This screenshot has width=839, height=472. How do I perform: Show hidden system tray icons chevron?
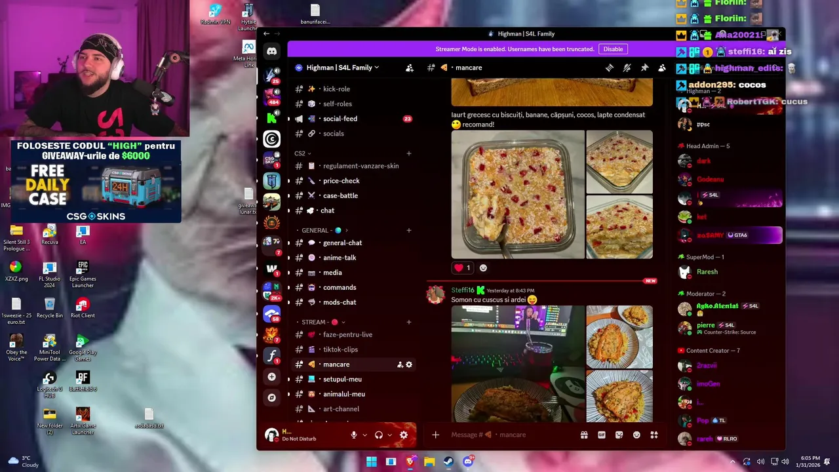tap(733, 462)
